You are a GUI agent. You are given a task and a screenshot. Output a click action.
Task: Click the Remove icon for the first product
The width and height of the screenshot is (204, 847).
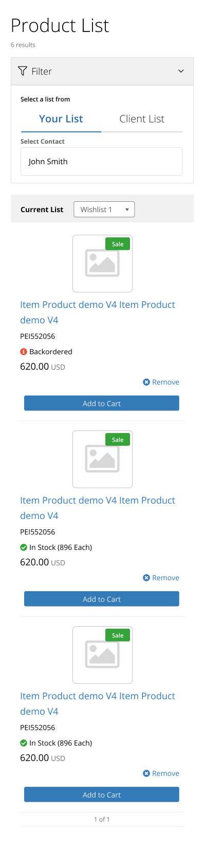[x=146, y=382]
